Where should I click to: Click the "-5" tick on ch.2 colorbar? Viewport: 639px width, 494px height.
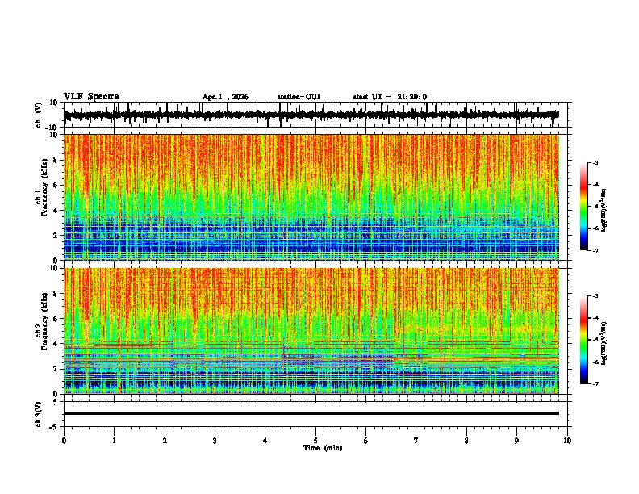(595, 340)
